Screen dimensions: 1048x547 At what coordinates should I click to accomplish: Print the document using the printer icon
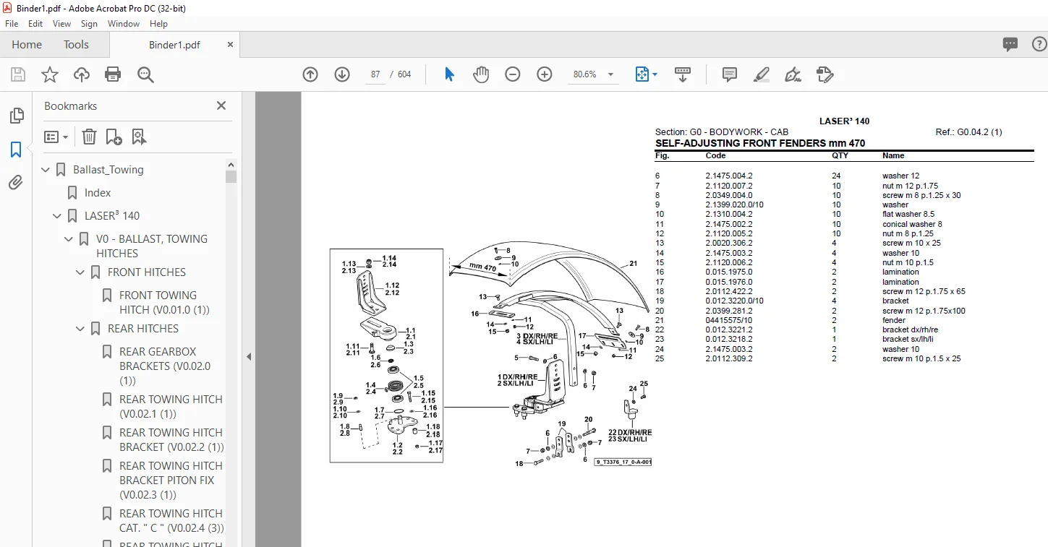113,74
